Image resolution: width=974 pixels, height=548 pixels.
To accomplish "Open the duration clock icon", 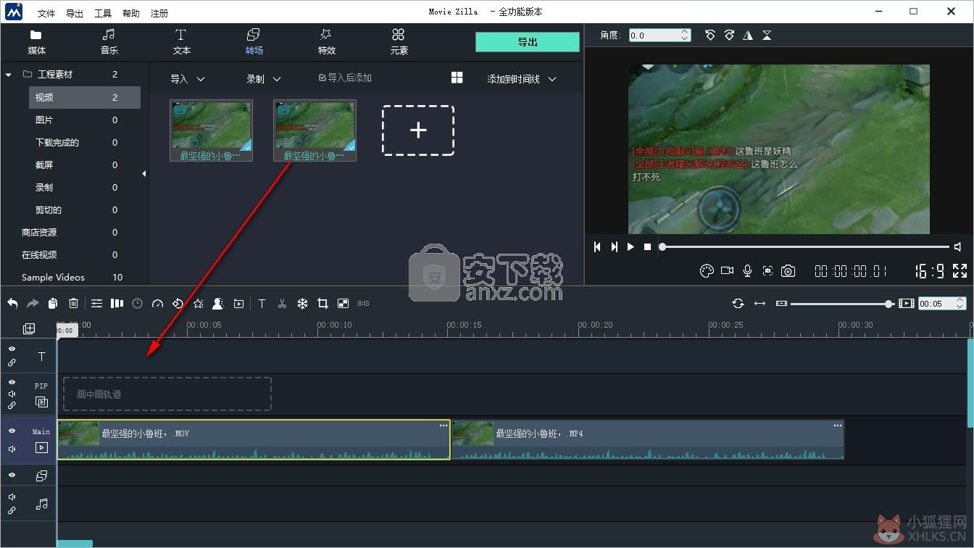I will pyautogui.click(x=137, y=304).
